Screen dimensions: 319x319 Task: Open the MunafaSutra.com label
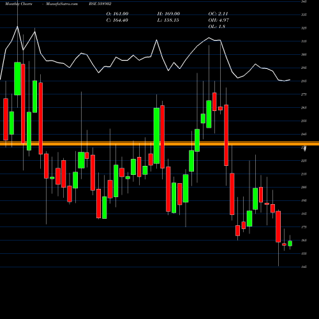(62, 4)
